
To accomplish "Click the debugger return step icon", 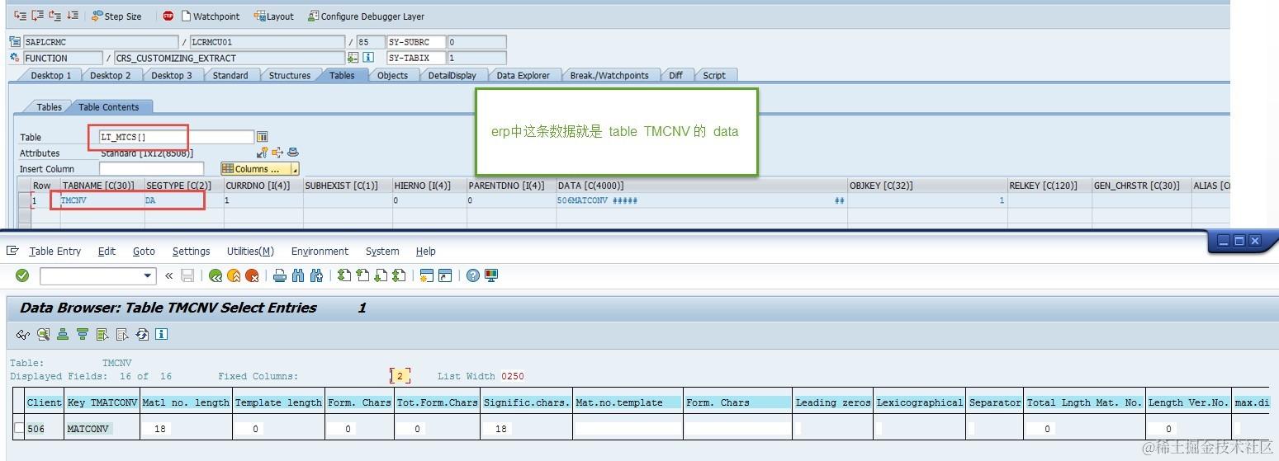I will coord(54,16).
